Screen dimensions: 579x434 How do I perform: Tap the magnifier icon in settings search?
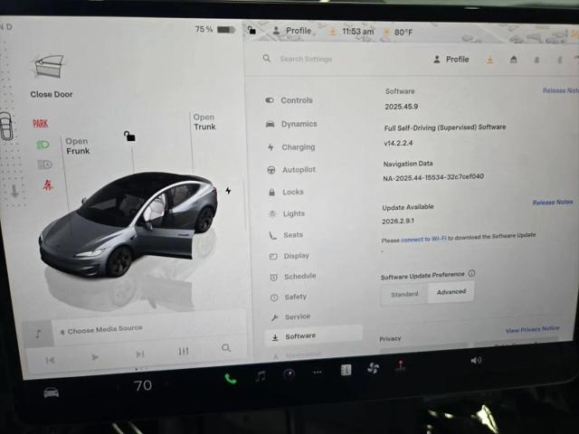267,58
